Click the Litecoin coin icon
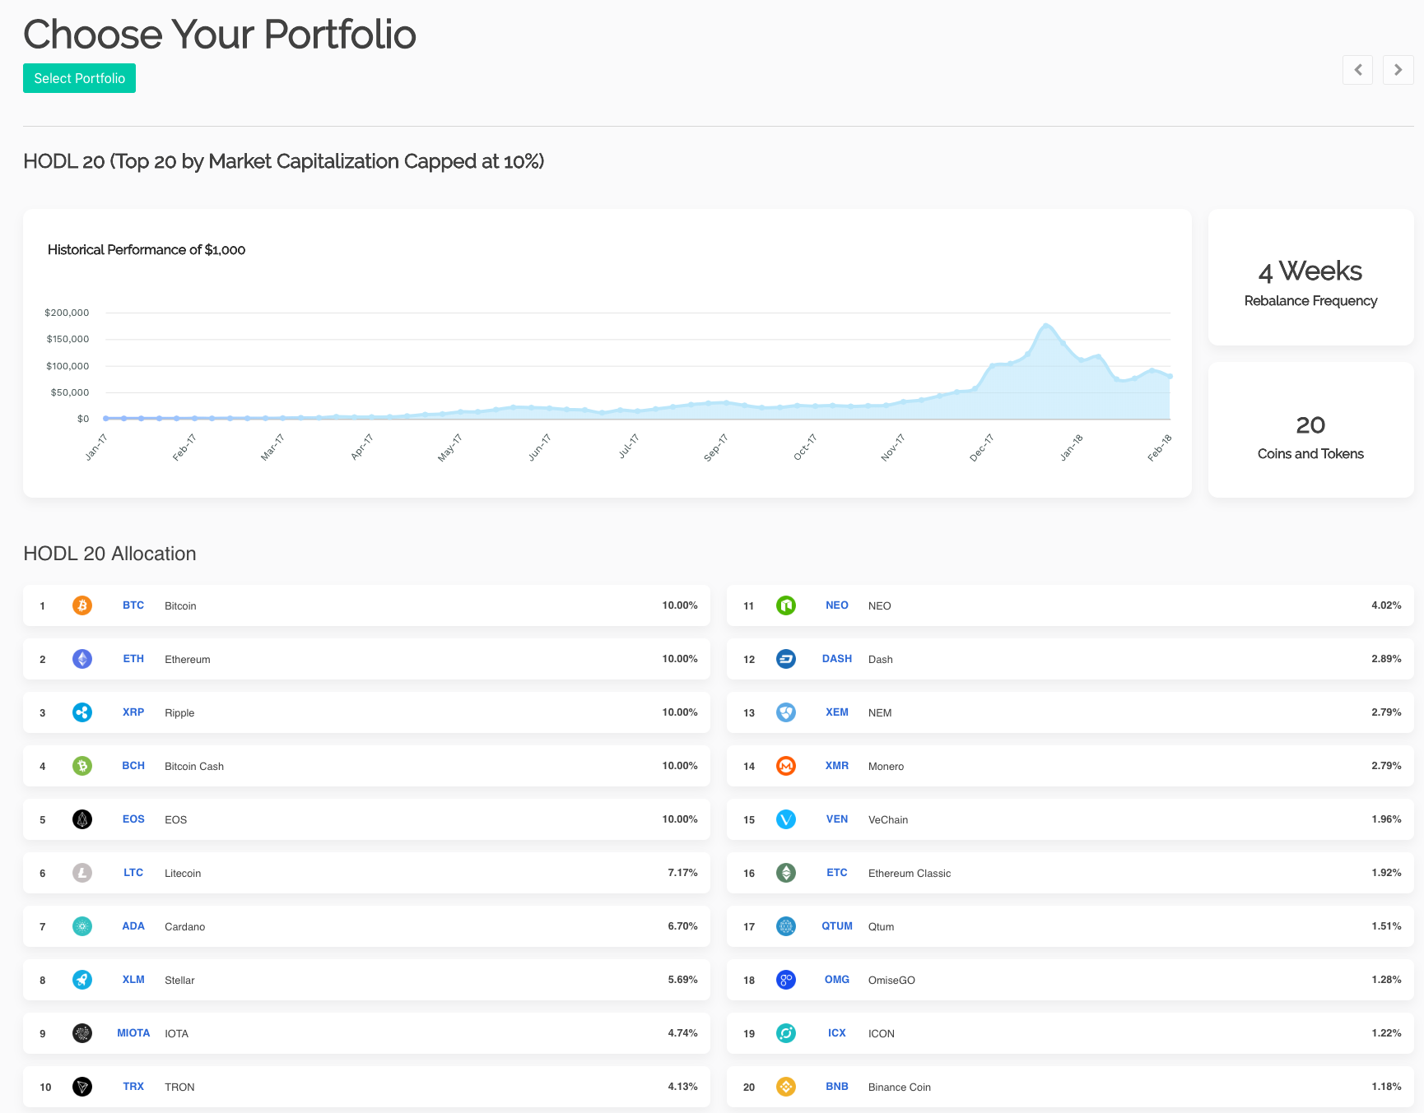Viewport: 1424px width, 1113px height. point(82,873)
